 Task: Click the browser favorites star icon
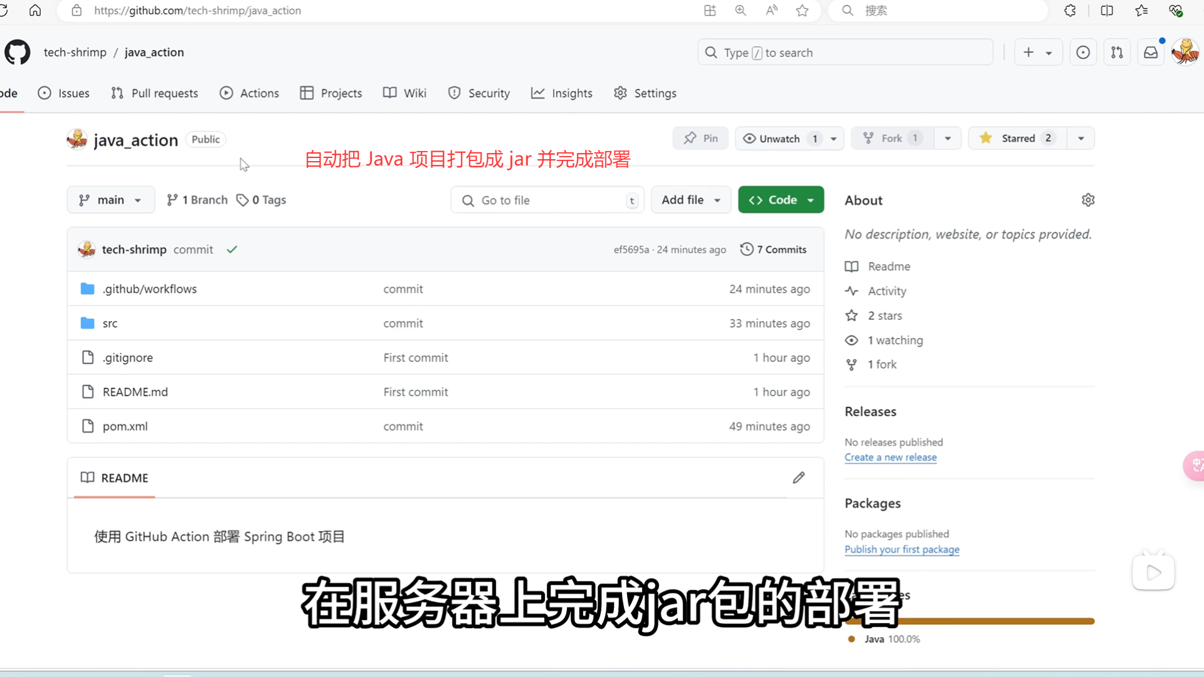coord(802,10)
